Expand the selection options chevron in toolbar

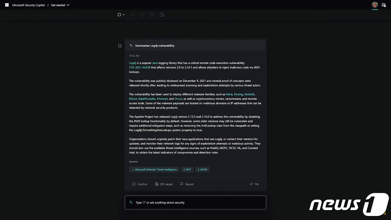click(124, 15)
